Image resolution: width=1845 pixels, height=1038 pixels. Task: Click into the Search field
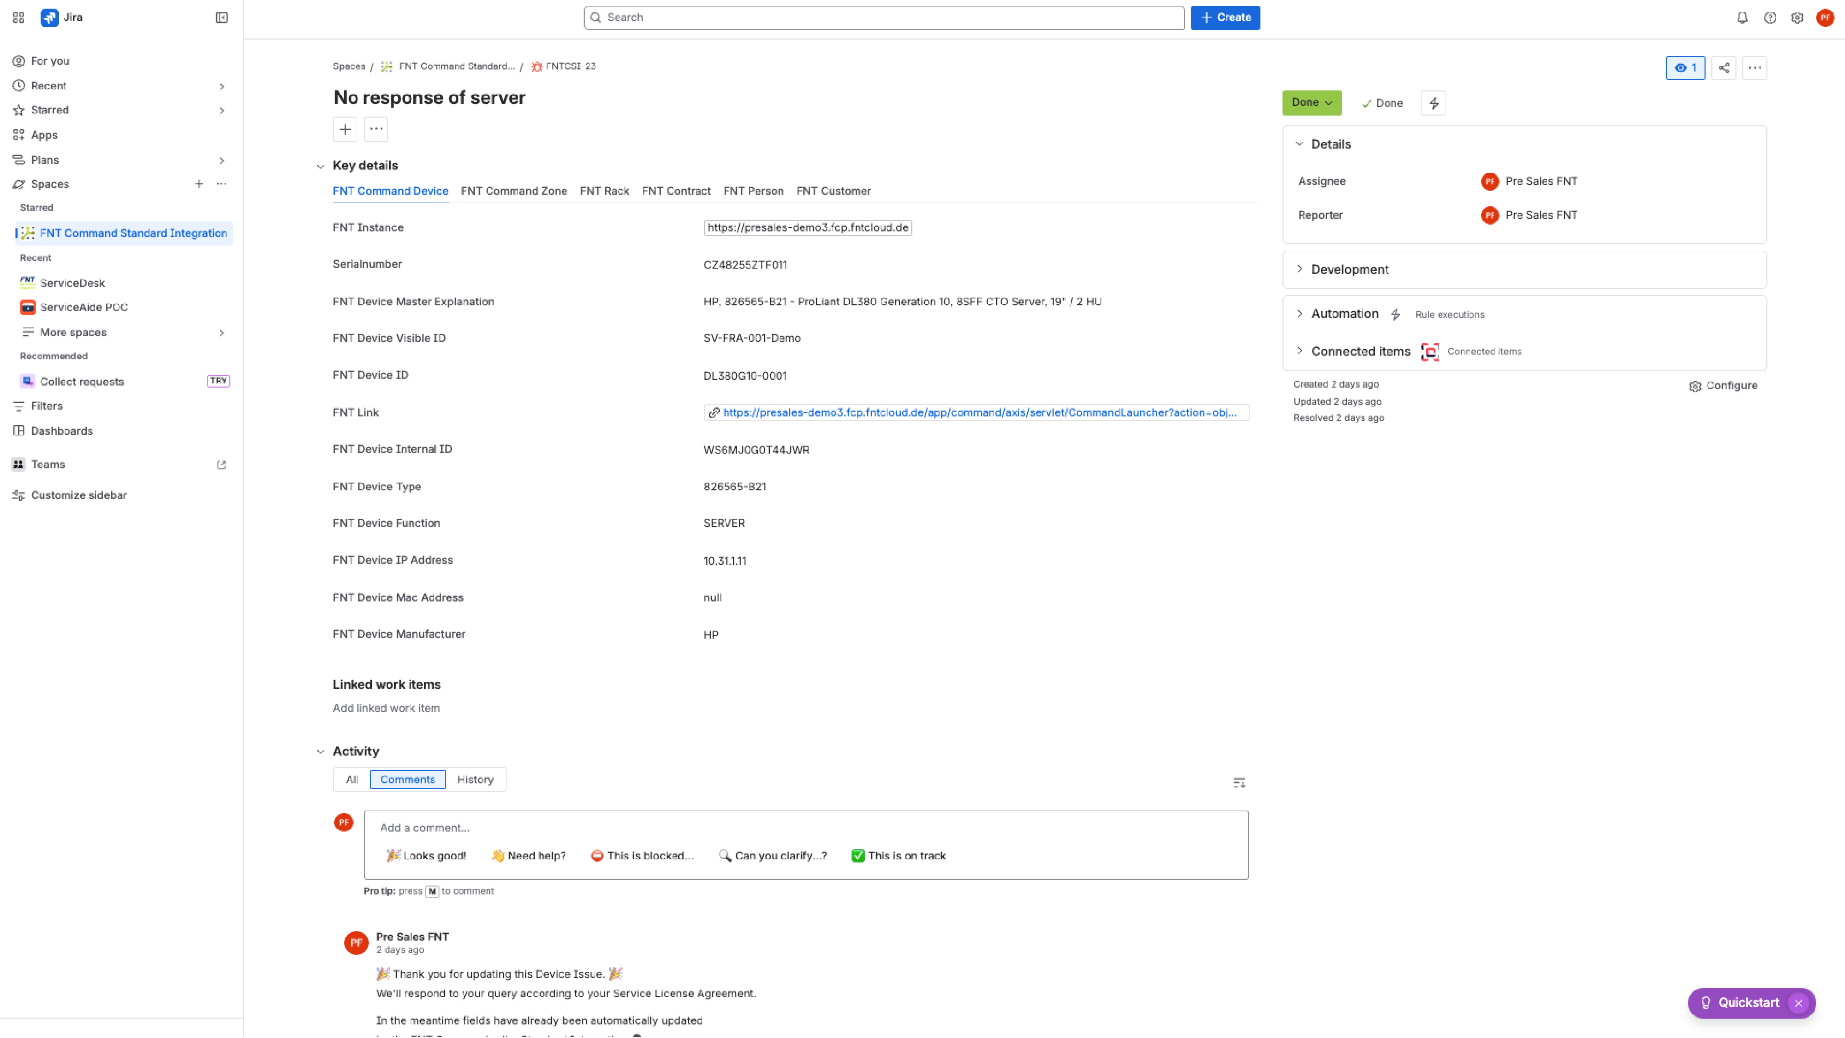884,18
